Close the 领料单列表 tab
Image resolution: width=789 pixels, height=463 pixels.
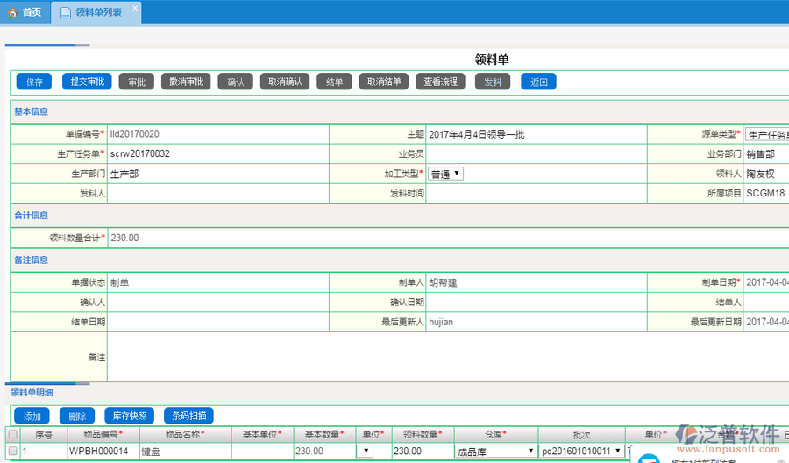(x=134, y=8)
